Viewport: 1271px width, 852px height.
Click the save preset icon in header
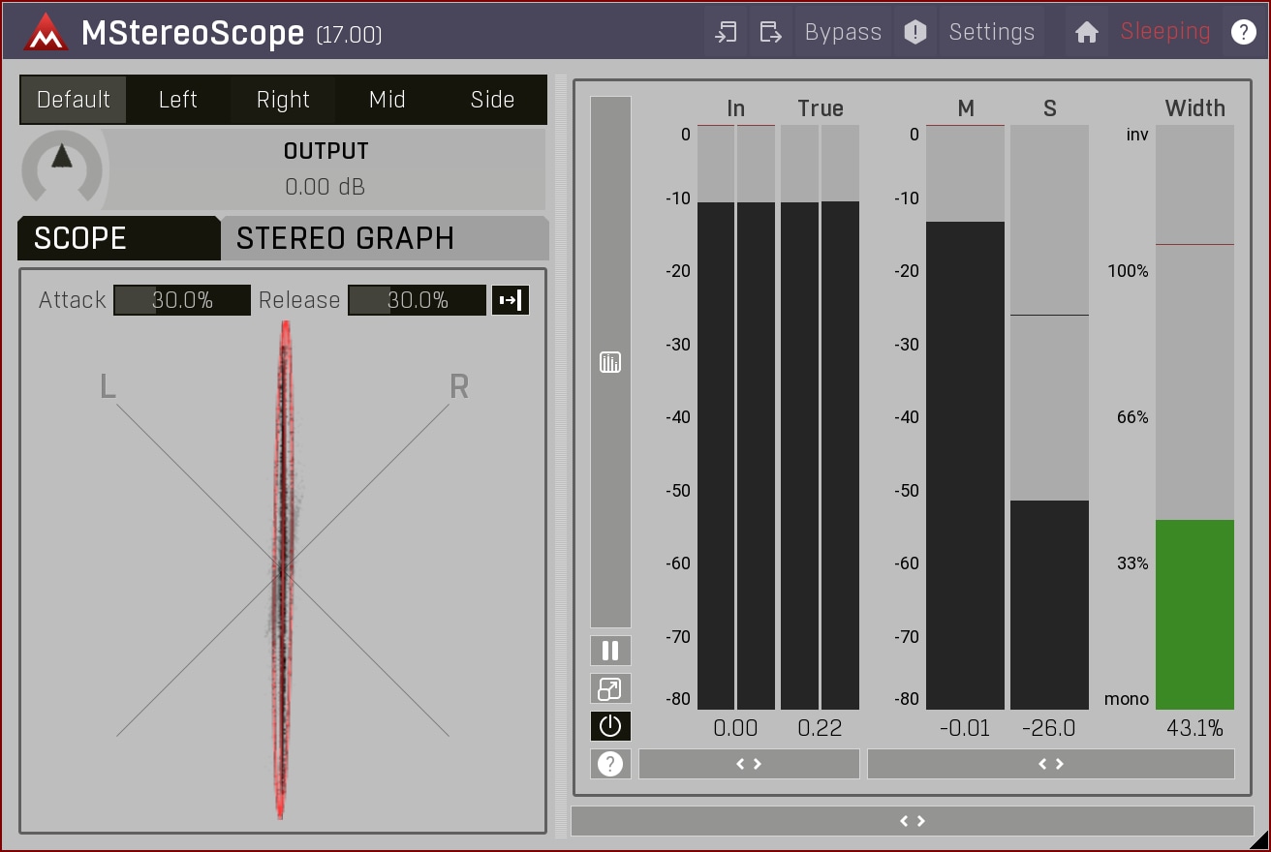tap(770, 32)
